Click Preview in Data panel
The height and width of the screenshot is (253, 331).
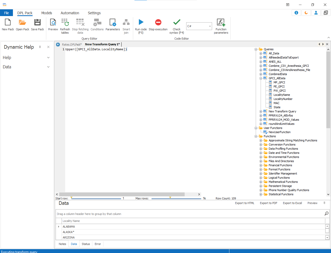click(312, 203)
